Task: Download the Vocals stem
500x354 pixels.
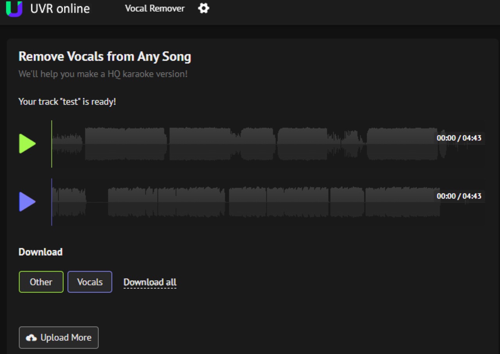Action: coord(90,282)
